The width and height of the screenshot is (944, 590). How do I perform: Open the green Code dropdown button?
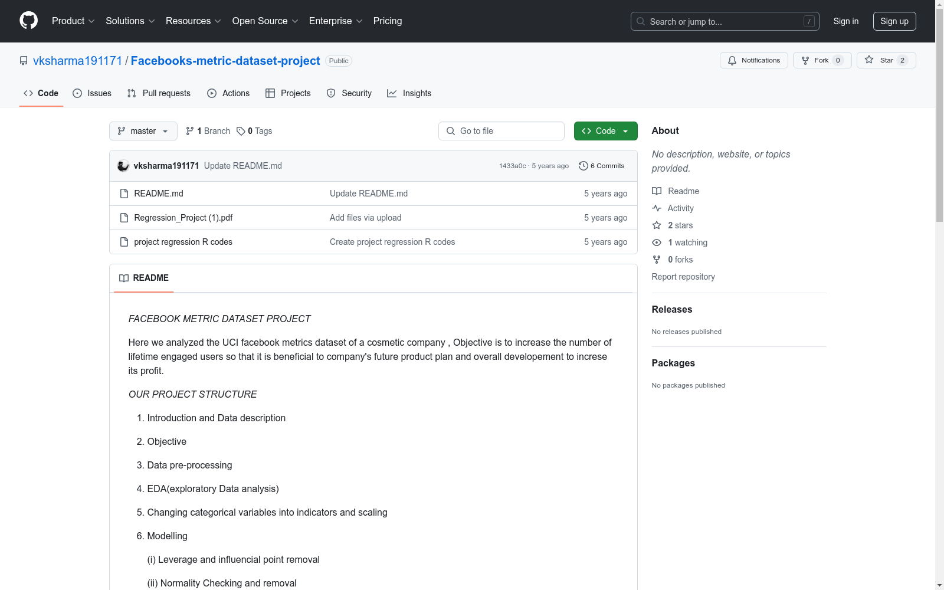(x=606, y=131)
